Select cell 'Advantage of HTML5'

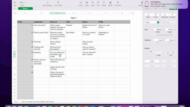[106, 35]
